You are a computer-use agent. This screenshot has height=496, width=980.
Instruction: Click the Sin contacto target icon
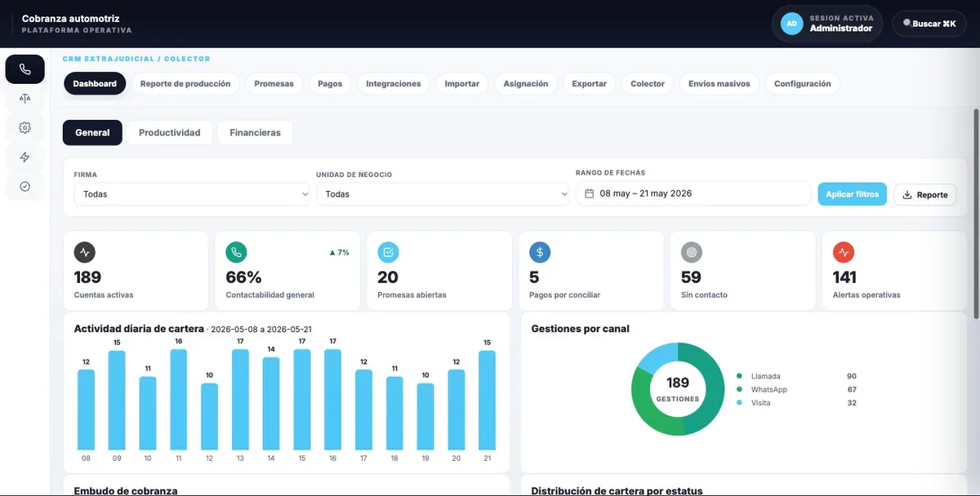(x=692, y=252)
